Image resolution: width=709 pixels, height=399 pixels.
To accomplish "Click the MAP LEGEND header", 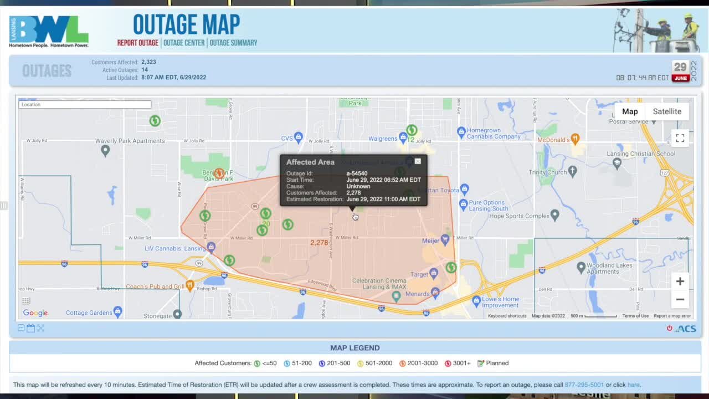I will pos(355,348).
